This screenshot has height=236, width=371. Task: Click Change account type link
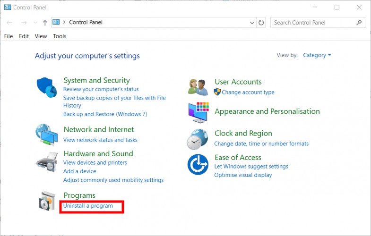point(248,92)
